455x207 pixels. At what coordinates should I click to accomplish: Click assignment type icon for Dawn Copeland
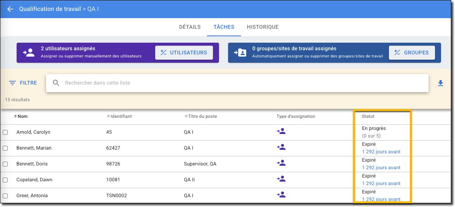click(x=281, y=179)
